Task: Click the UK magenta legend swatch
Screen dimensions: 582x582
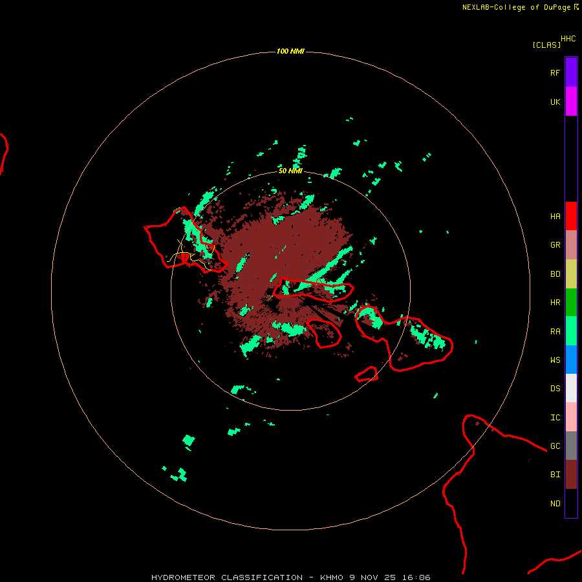Action: click(x=571, y=102)
